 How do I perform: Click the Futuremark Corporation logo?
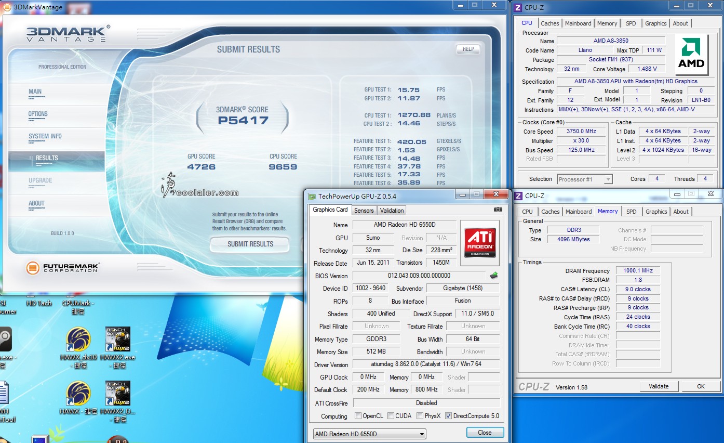click(63, 268)
